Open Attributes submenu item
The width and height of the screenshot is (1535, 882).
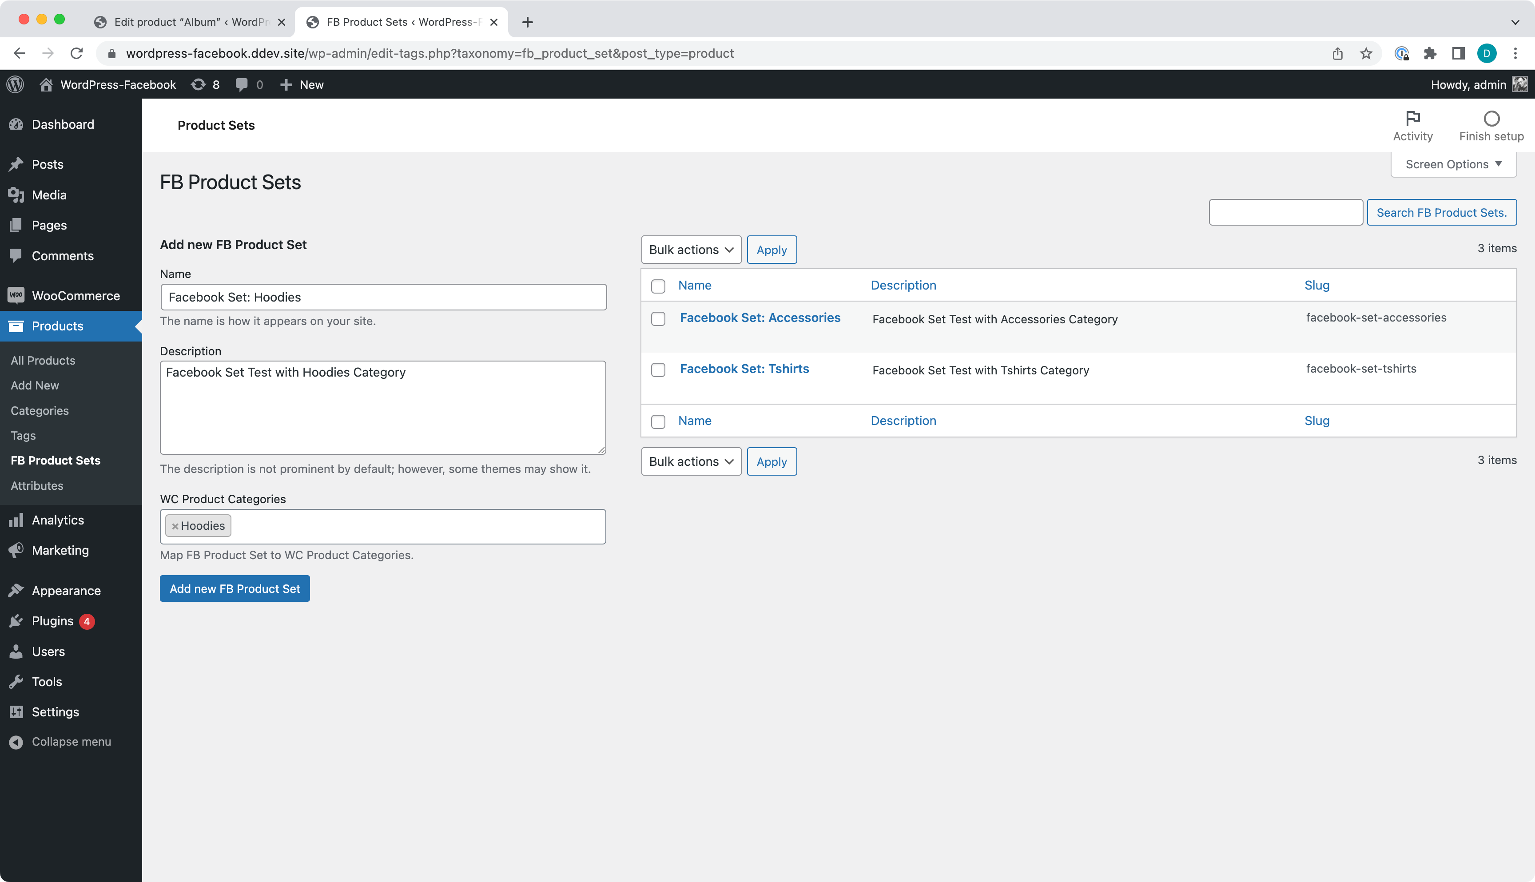pyautogui.click(x=37, y=486)
